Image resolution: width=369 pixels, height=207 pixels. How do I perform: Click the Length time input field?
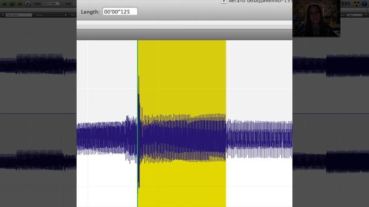coord(120,11)
